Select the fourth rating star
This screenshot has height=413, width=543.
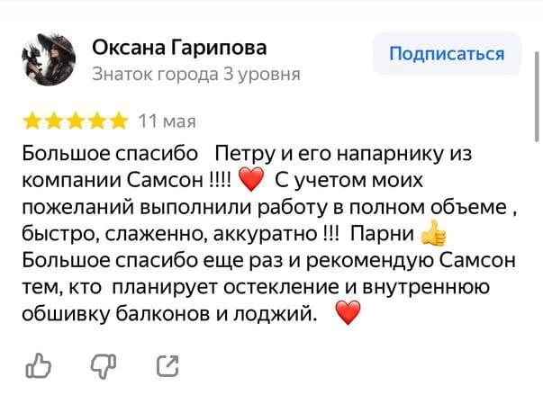tap(97, 121)
